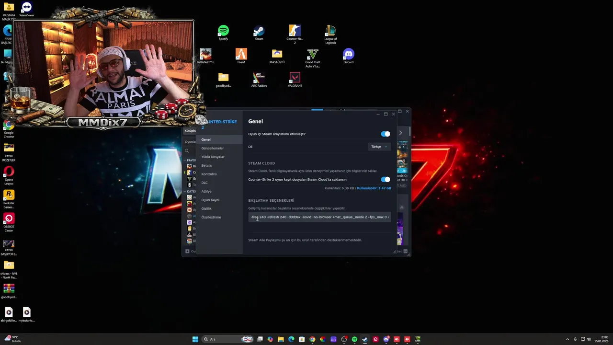613x345 pixels.
Task: Open the goodbyed... folder beside ARC Raiders
Action: [x=223, y=80]
